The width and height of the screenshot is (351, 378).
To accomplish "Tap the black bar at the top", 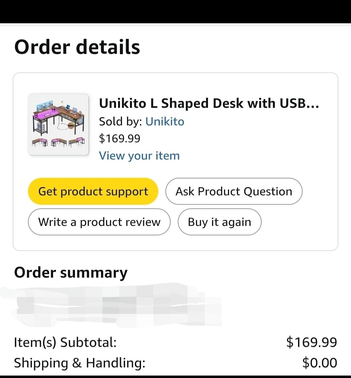I will 175,11.
